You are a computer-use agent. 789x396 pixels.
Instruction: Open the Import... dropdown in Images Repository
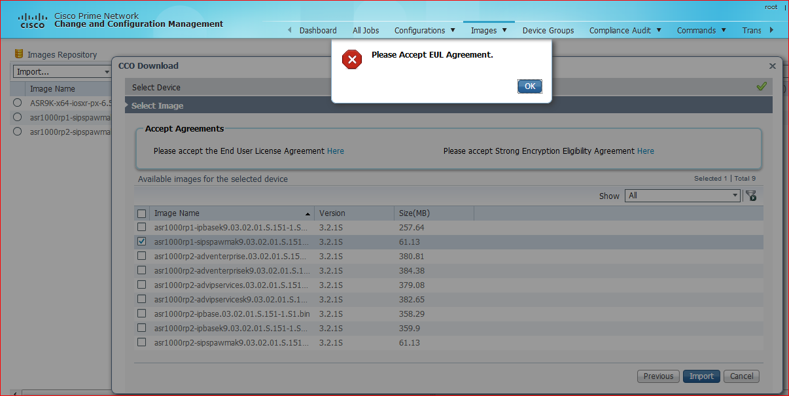[x=62, y=71]
